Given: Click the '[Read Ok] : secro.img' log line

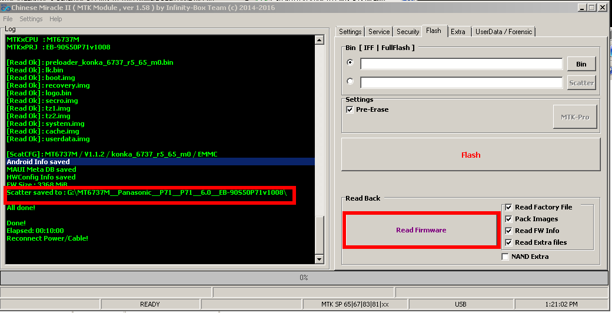Looking at the screenshot, I should click(x=42, y=101).
